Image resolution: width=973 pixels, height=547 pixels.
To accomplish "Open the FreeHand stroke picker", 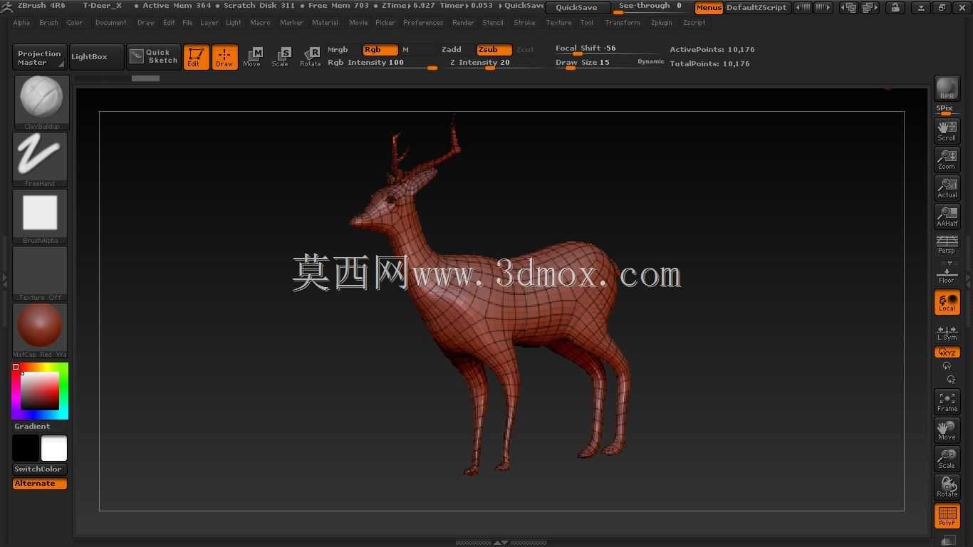I will click(40, 160).
